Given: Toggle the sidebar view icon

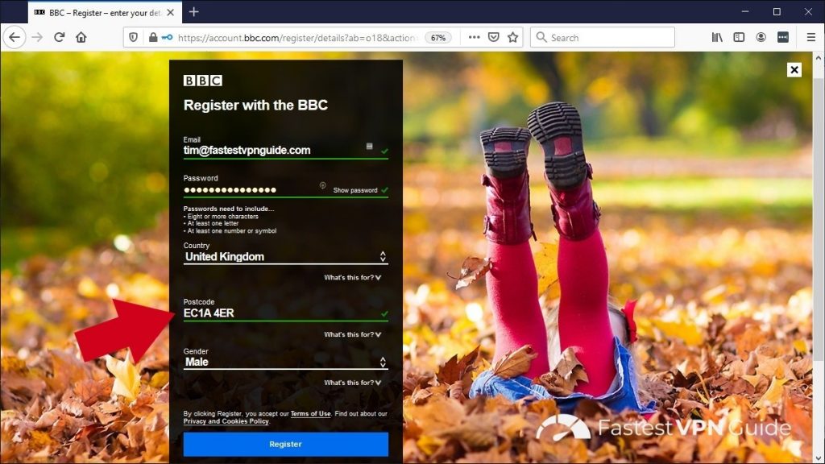Looking at the screenshot, I should (x=739, y=37).
